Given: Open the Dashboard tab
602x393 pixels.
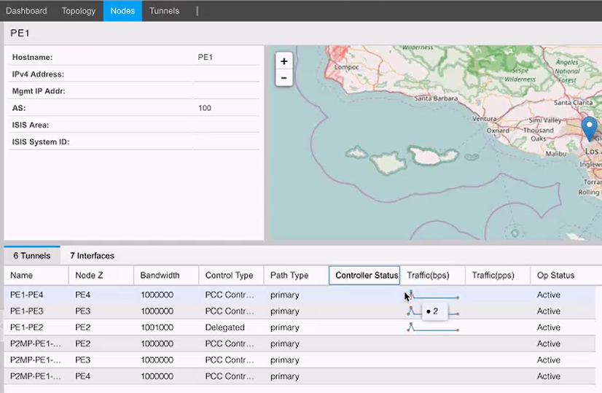Looking at the screenshot, I should click(x=26, y=11).
